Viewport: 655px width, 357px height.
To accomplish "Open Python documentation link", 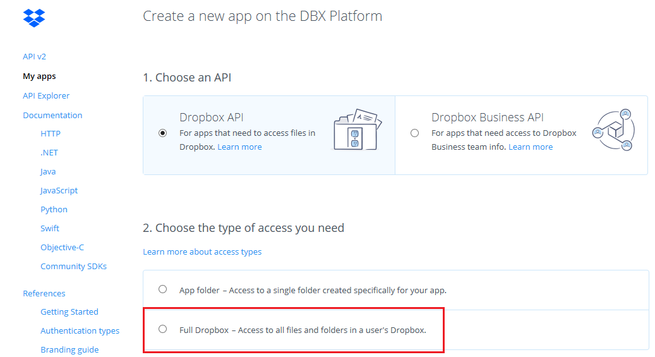I will (54, 209).
